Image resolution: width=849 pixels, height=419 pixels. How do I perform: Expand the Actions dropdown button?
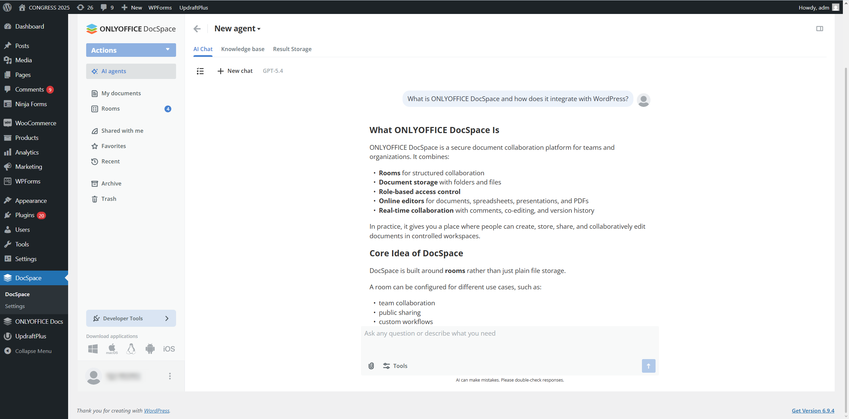tap(131, 50)
